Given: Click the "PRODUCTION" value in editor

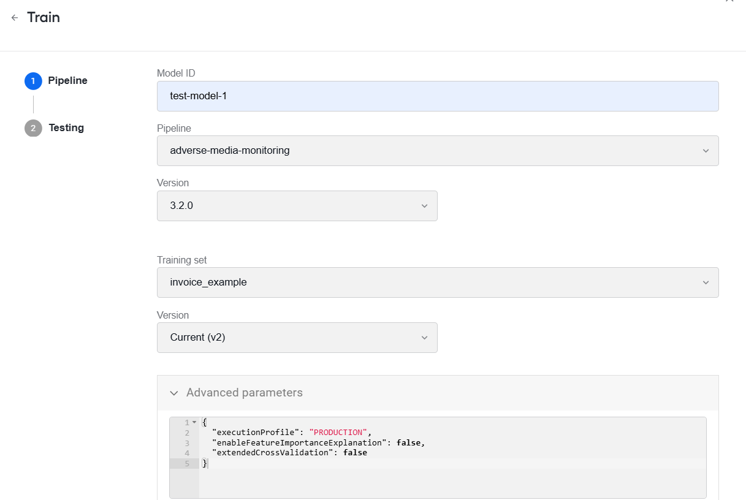Looking at the screenshot, I should 338,433.
